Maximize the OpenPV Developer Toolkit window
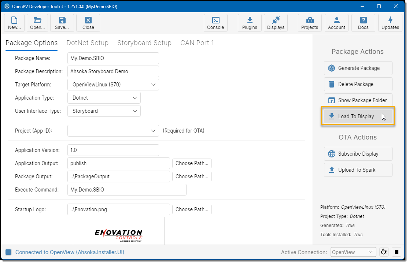This screenshot has height=264, width=409. click(379, 6)
